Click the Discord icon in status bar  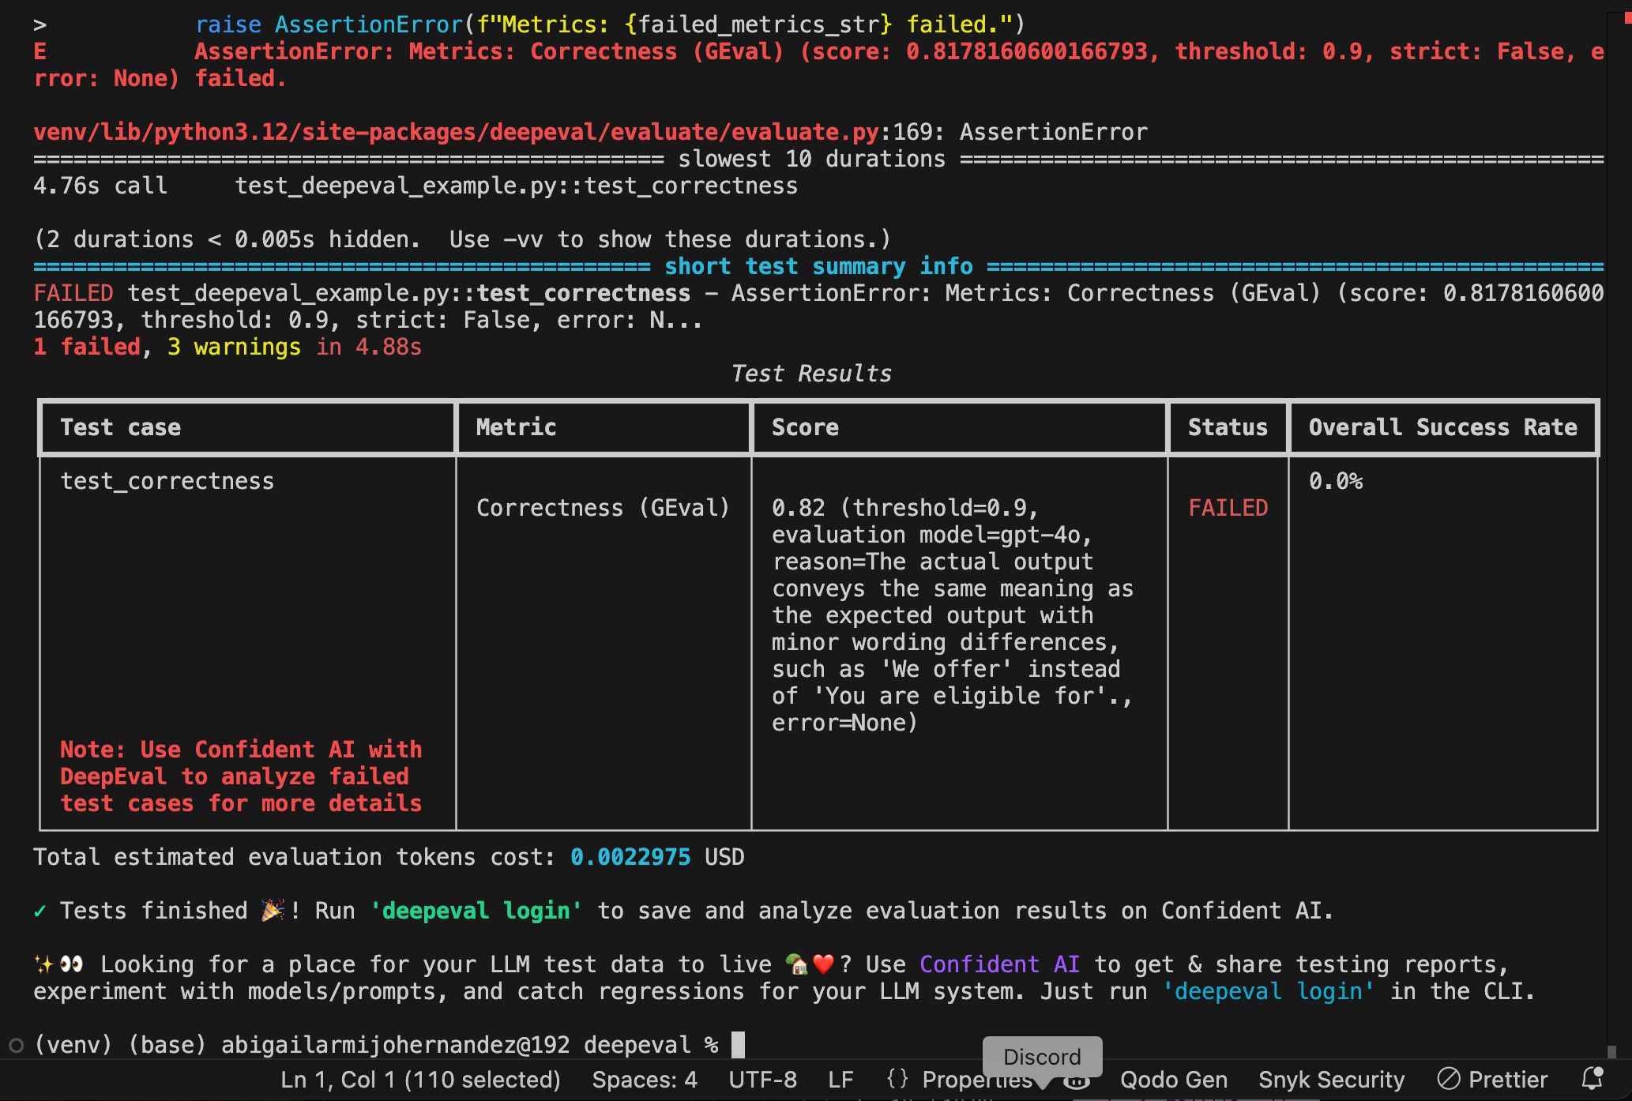[x=1077, y=1082]
